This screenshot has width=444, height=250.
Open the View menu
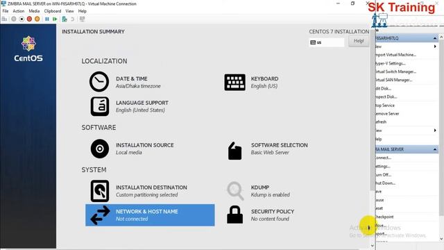click(69, 11)
